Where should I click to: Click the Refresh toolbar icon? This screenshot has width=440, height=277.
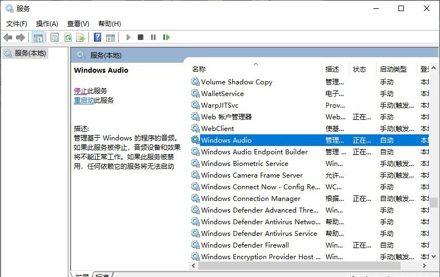pyautogui.click(x=68, y=37)
